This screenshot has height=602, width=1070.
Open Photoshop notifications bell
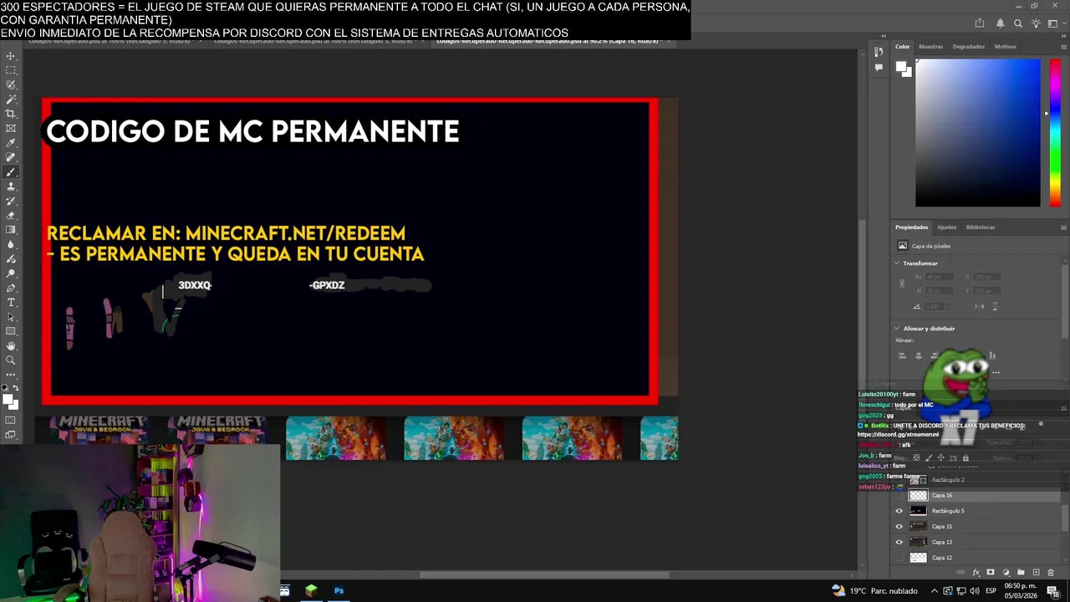(x=1000, y=23)
